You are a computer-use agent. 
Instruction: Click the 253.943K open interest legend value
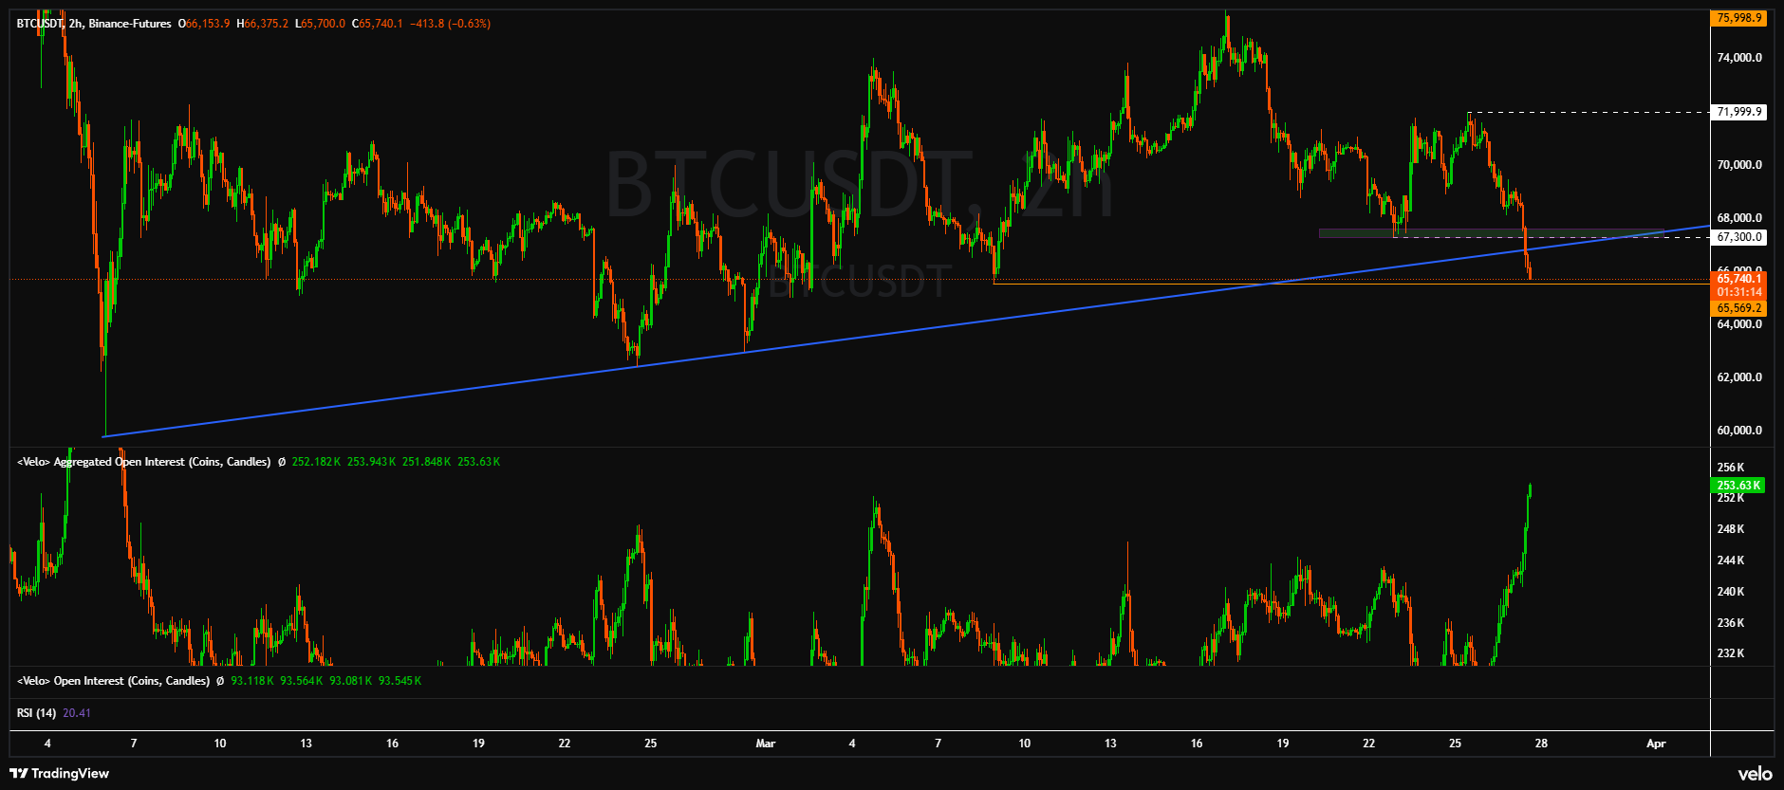point(371,462)
